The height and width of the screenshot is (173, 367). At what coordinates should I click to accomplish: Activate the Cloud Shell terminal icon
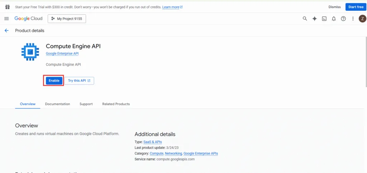pos(324,19)
